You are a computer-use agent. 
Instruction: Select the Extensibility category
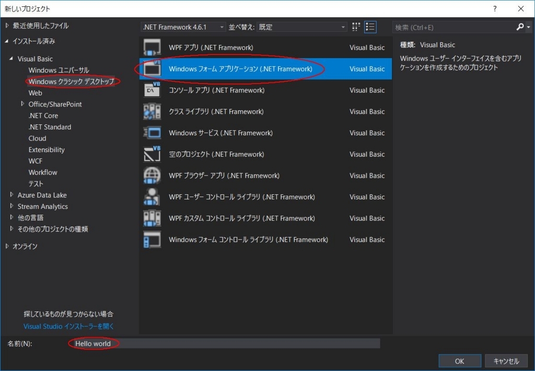pyautogui.click(x=46, y=149)
